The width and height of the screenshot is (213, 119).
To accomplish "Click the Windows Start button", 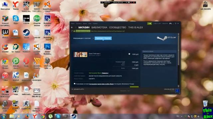I will click(x=3, y=116).
